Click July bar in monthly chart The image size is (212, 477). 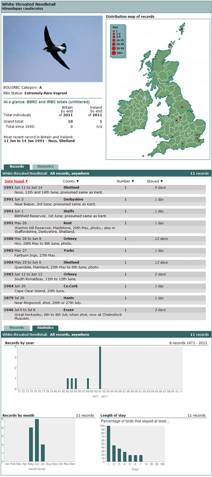click(43, 453)
